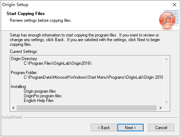Select the Program Folder path line
The height and width of the screenshot is (137, 181).
(x=93, y=77)
